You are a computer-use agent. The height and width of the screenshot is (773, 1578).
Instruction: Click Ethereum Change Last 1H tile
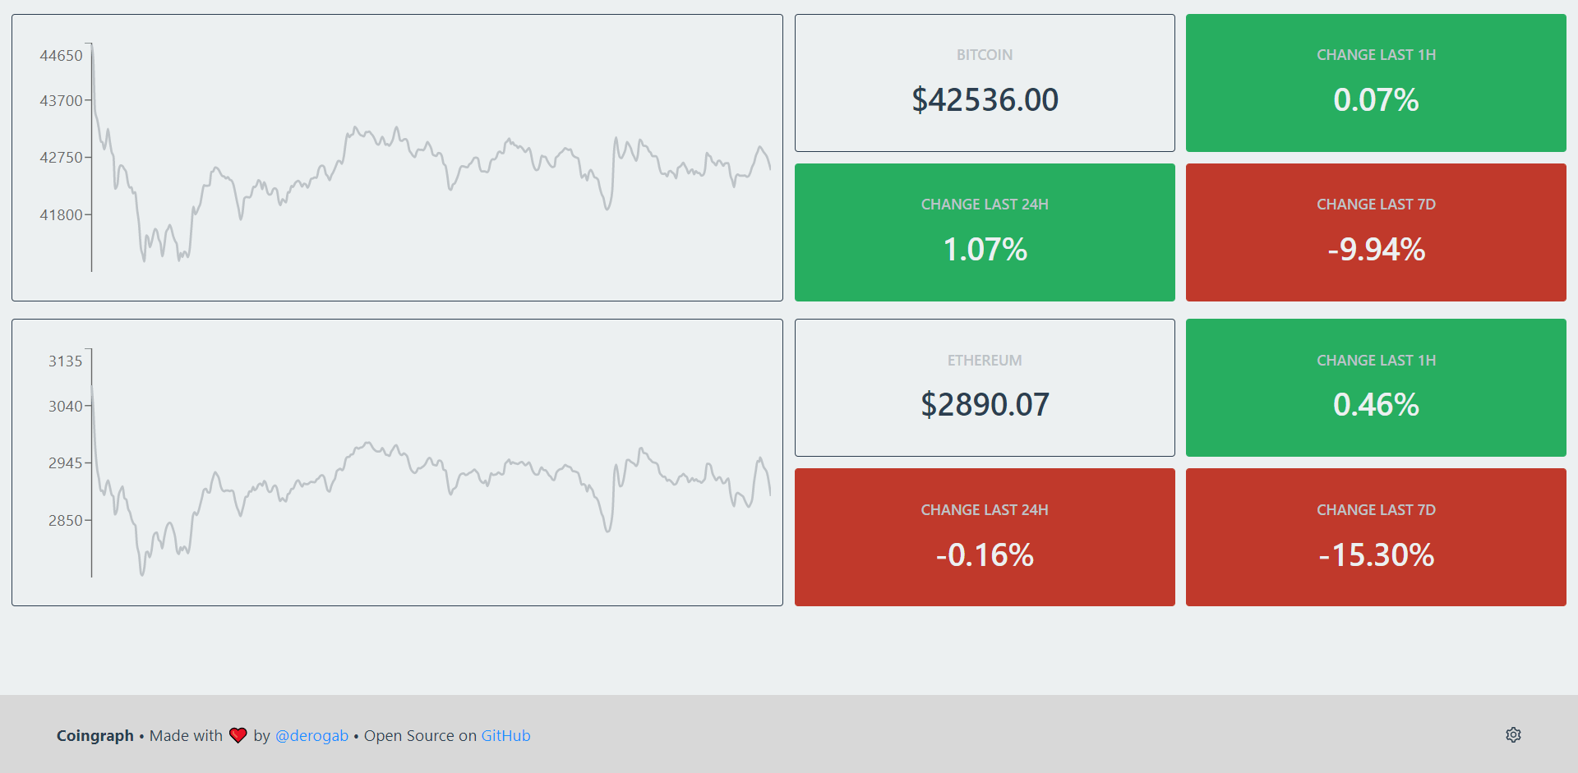[x=1376, y=388]
